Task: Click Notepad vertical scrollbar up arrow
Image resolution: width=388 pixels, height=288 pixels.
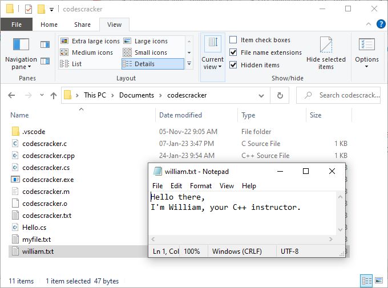Action: 340,197
